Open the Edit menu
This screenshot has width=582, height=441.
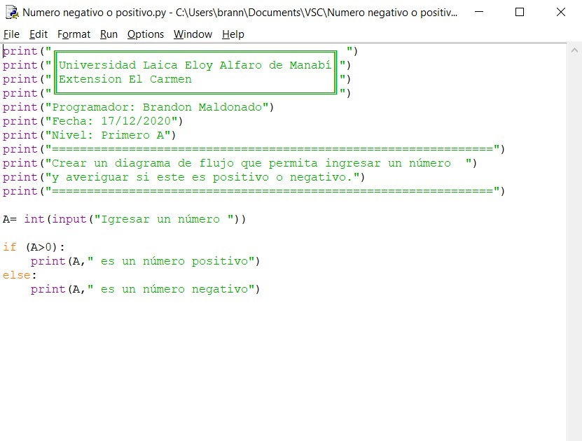click(x=38, y=34)
